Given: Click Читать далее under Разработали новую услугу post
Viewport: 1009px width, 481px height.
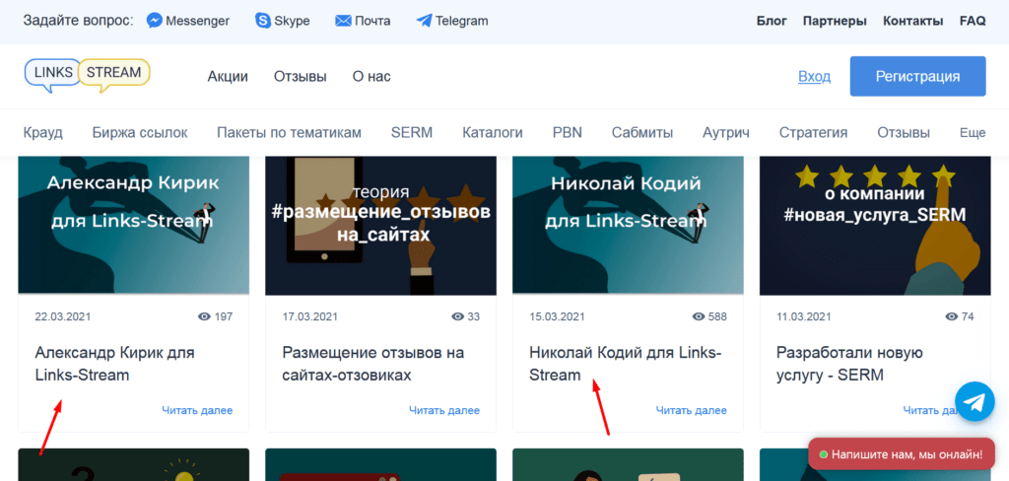Looking at the screenshot, I should pos(930,410).
